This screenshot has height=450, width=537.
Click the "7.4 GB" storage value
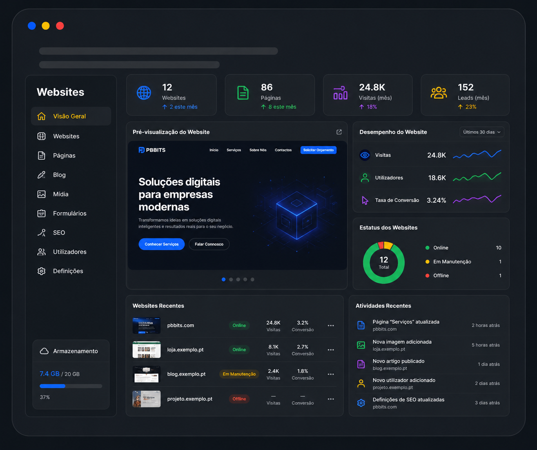49,374
